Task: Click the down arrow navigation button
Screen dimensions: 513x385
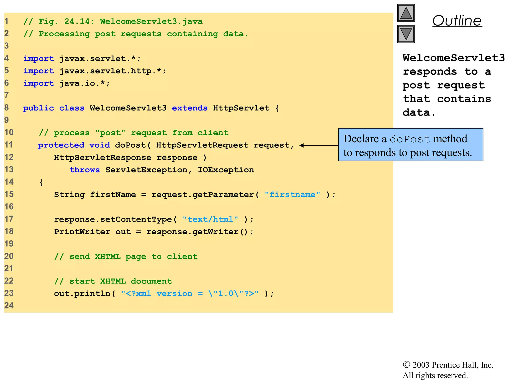Action: (406, 34)
